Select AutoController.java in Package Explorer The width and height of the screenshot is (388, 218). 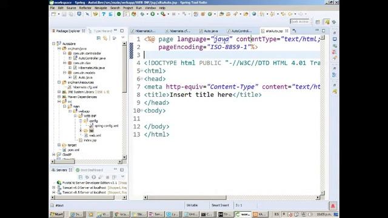click(x=92, y=58)
